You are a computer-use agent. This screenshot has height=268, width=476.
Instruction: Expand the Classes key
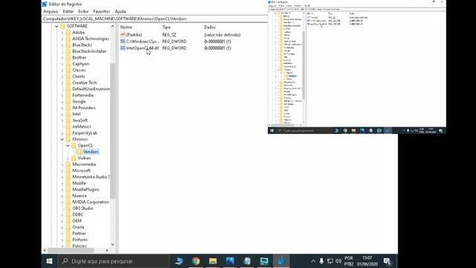coord(62,70)
